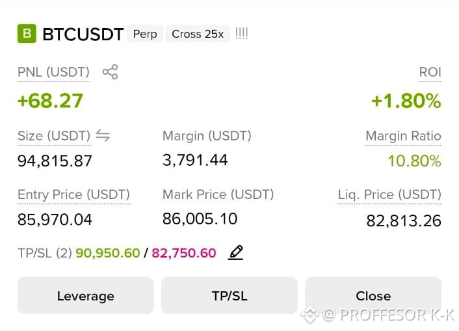Select stop-loss value 82,750.60
The image size is (459, 331).
pyautogui.click(x=184, y=253)
